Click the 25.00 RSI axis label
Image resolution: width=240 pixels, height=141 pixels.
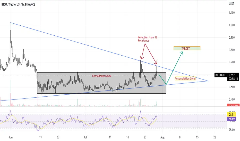[x=232, y=130]
